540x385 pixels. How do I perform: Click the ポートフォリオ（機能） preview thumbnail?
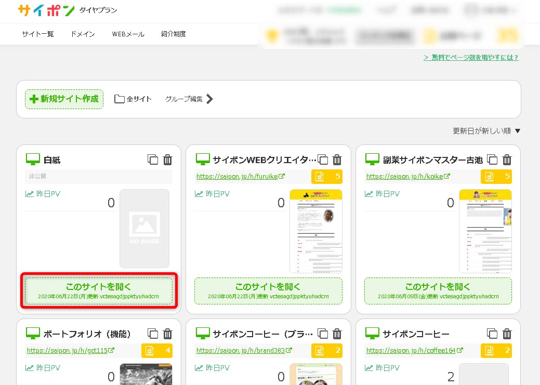click(146, 374)
